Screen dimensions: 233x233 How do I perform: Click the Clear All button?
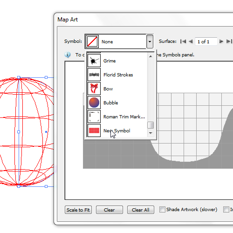coord(141,210)
